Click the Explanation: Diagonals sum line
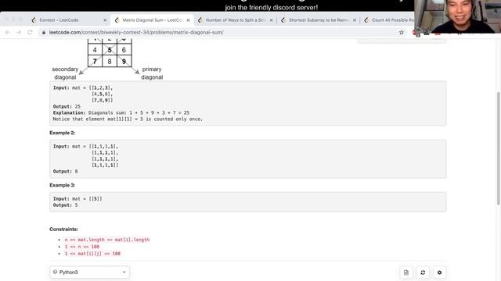Image resolution: width=501 pixels, height=281 pixels. tap(121, 112)
